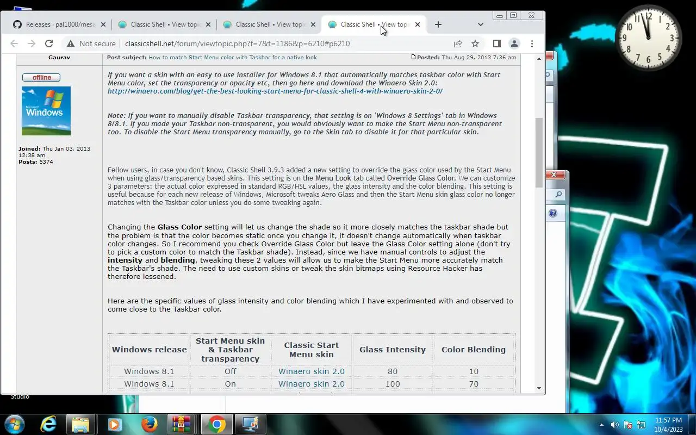Open the volume speaker tray icon
696x435 pixels.
click(615, 425)
